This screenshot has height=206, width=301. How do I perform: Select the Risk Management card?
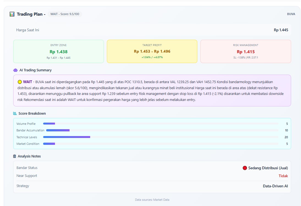[x=245, y=52]
